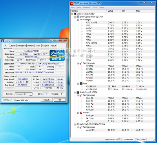157x143 pixels.
Task: Click the mainboard icon beside Intel Corporation DZ770A
Action: pyautogui.click(x=78, y=17)
